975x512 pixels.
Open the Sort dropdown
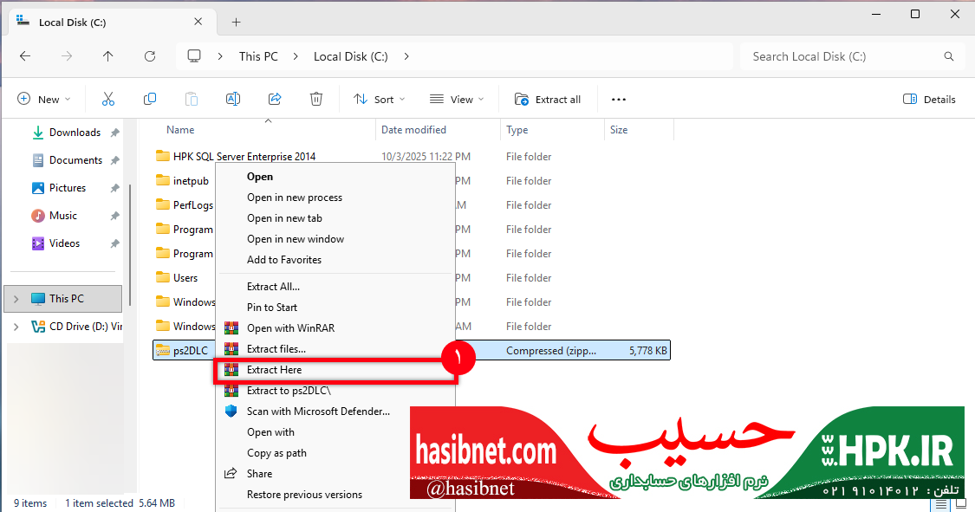pos(380,100)
